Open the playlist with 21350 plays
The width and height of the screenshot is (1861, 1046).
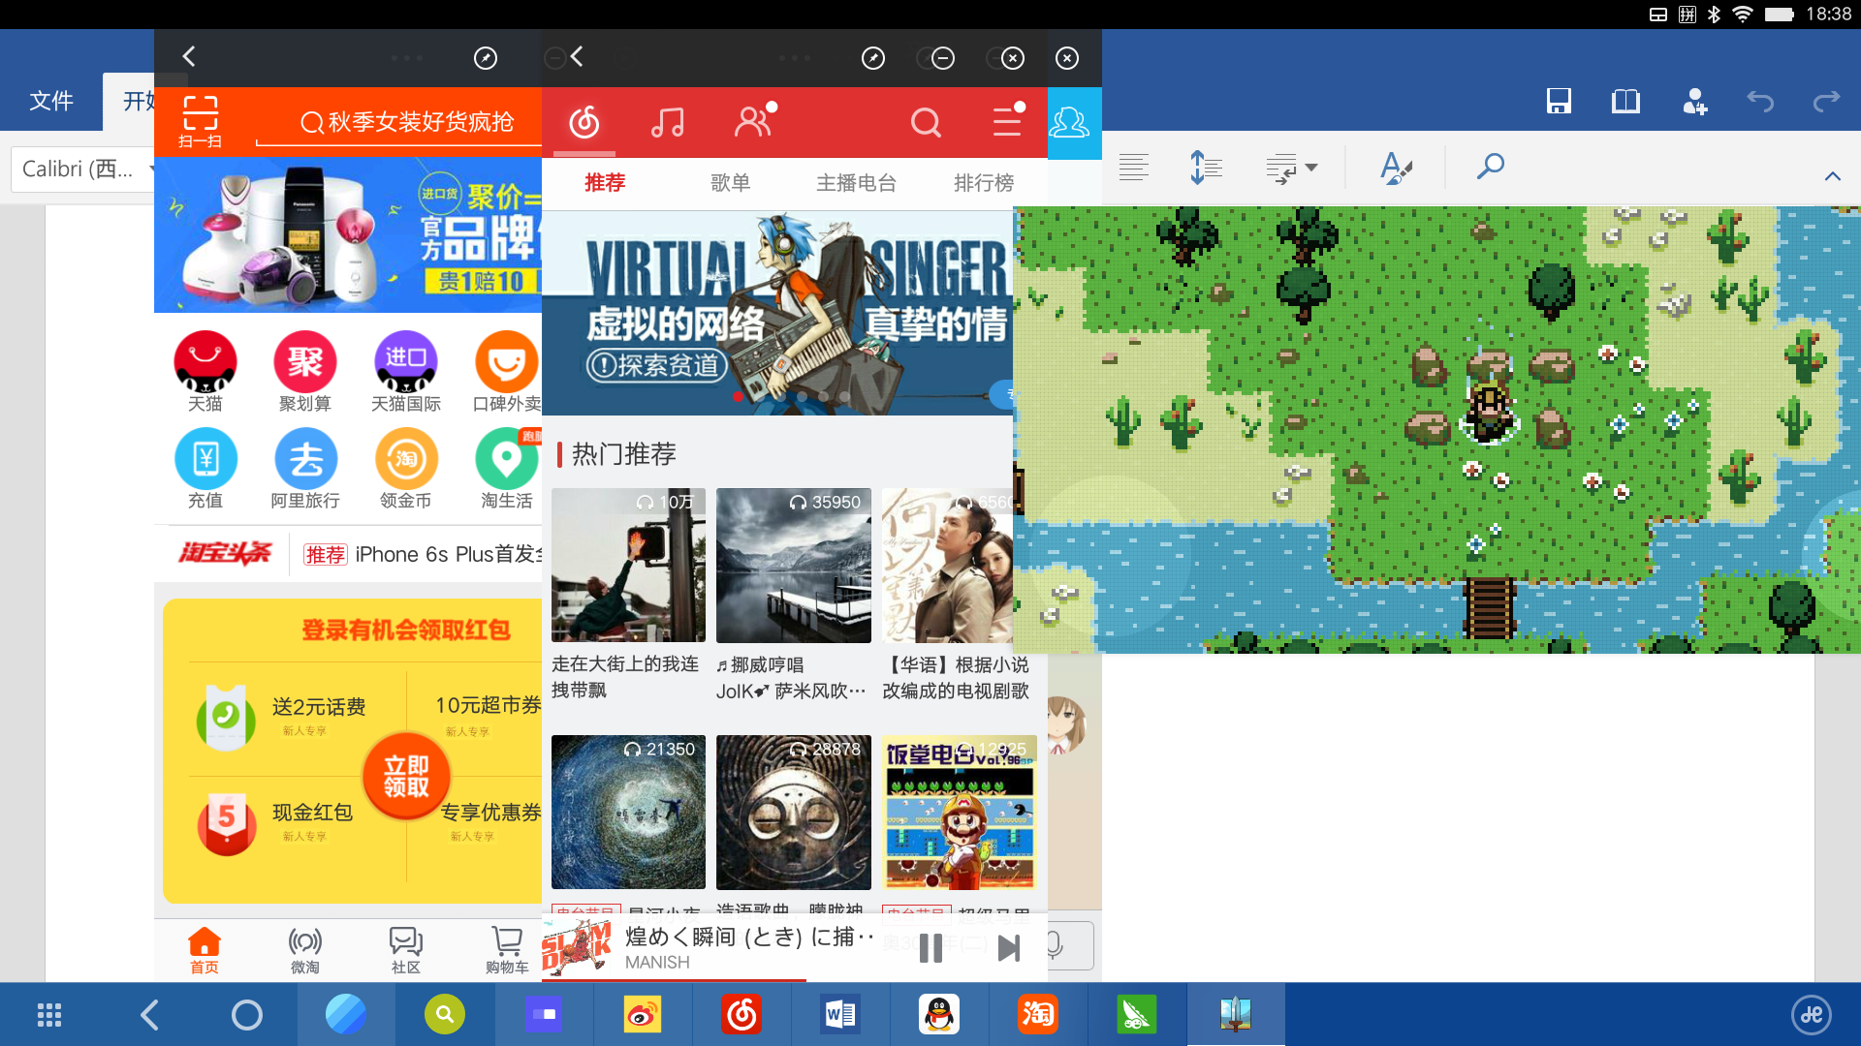628,812
